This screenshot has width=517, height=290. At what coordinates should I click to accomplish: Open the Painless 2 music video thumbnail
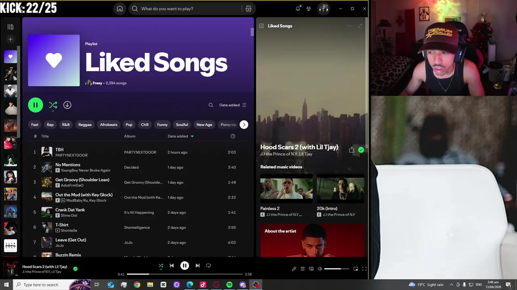pos(286,188)
